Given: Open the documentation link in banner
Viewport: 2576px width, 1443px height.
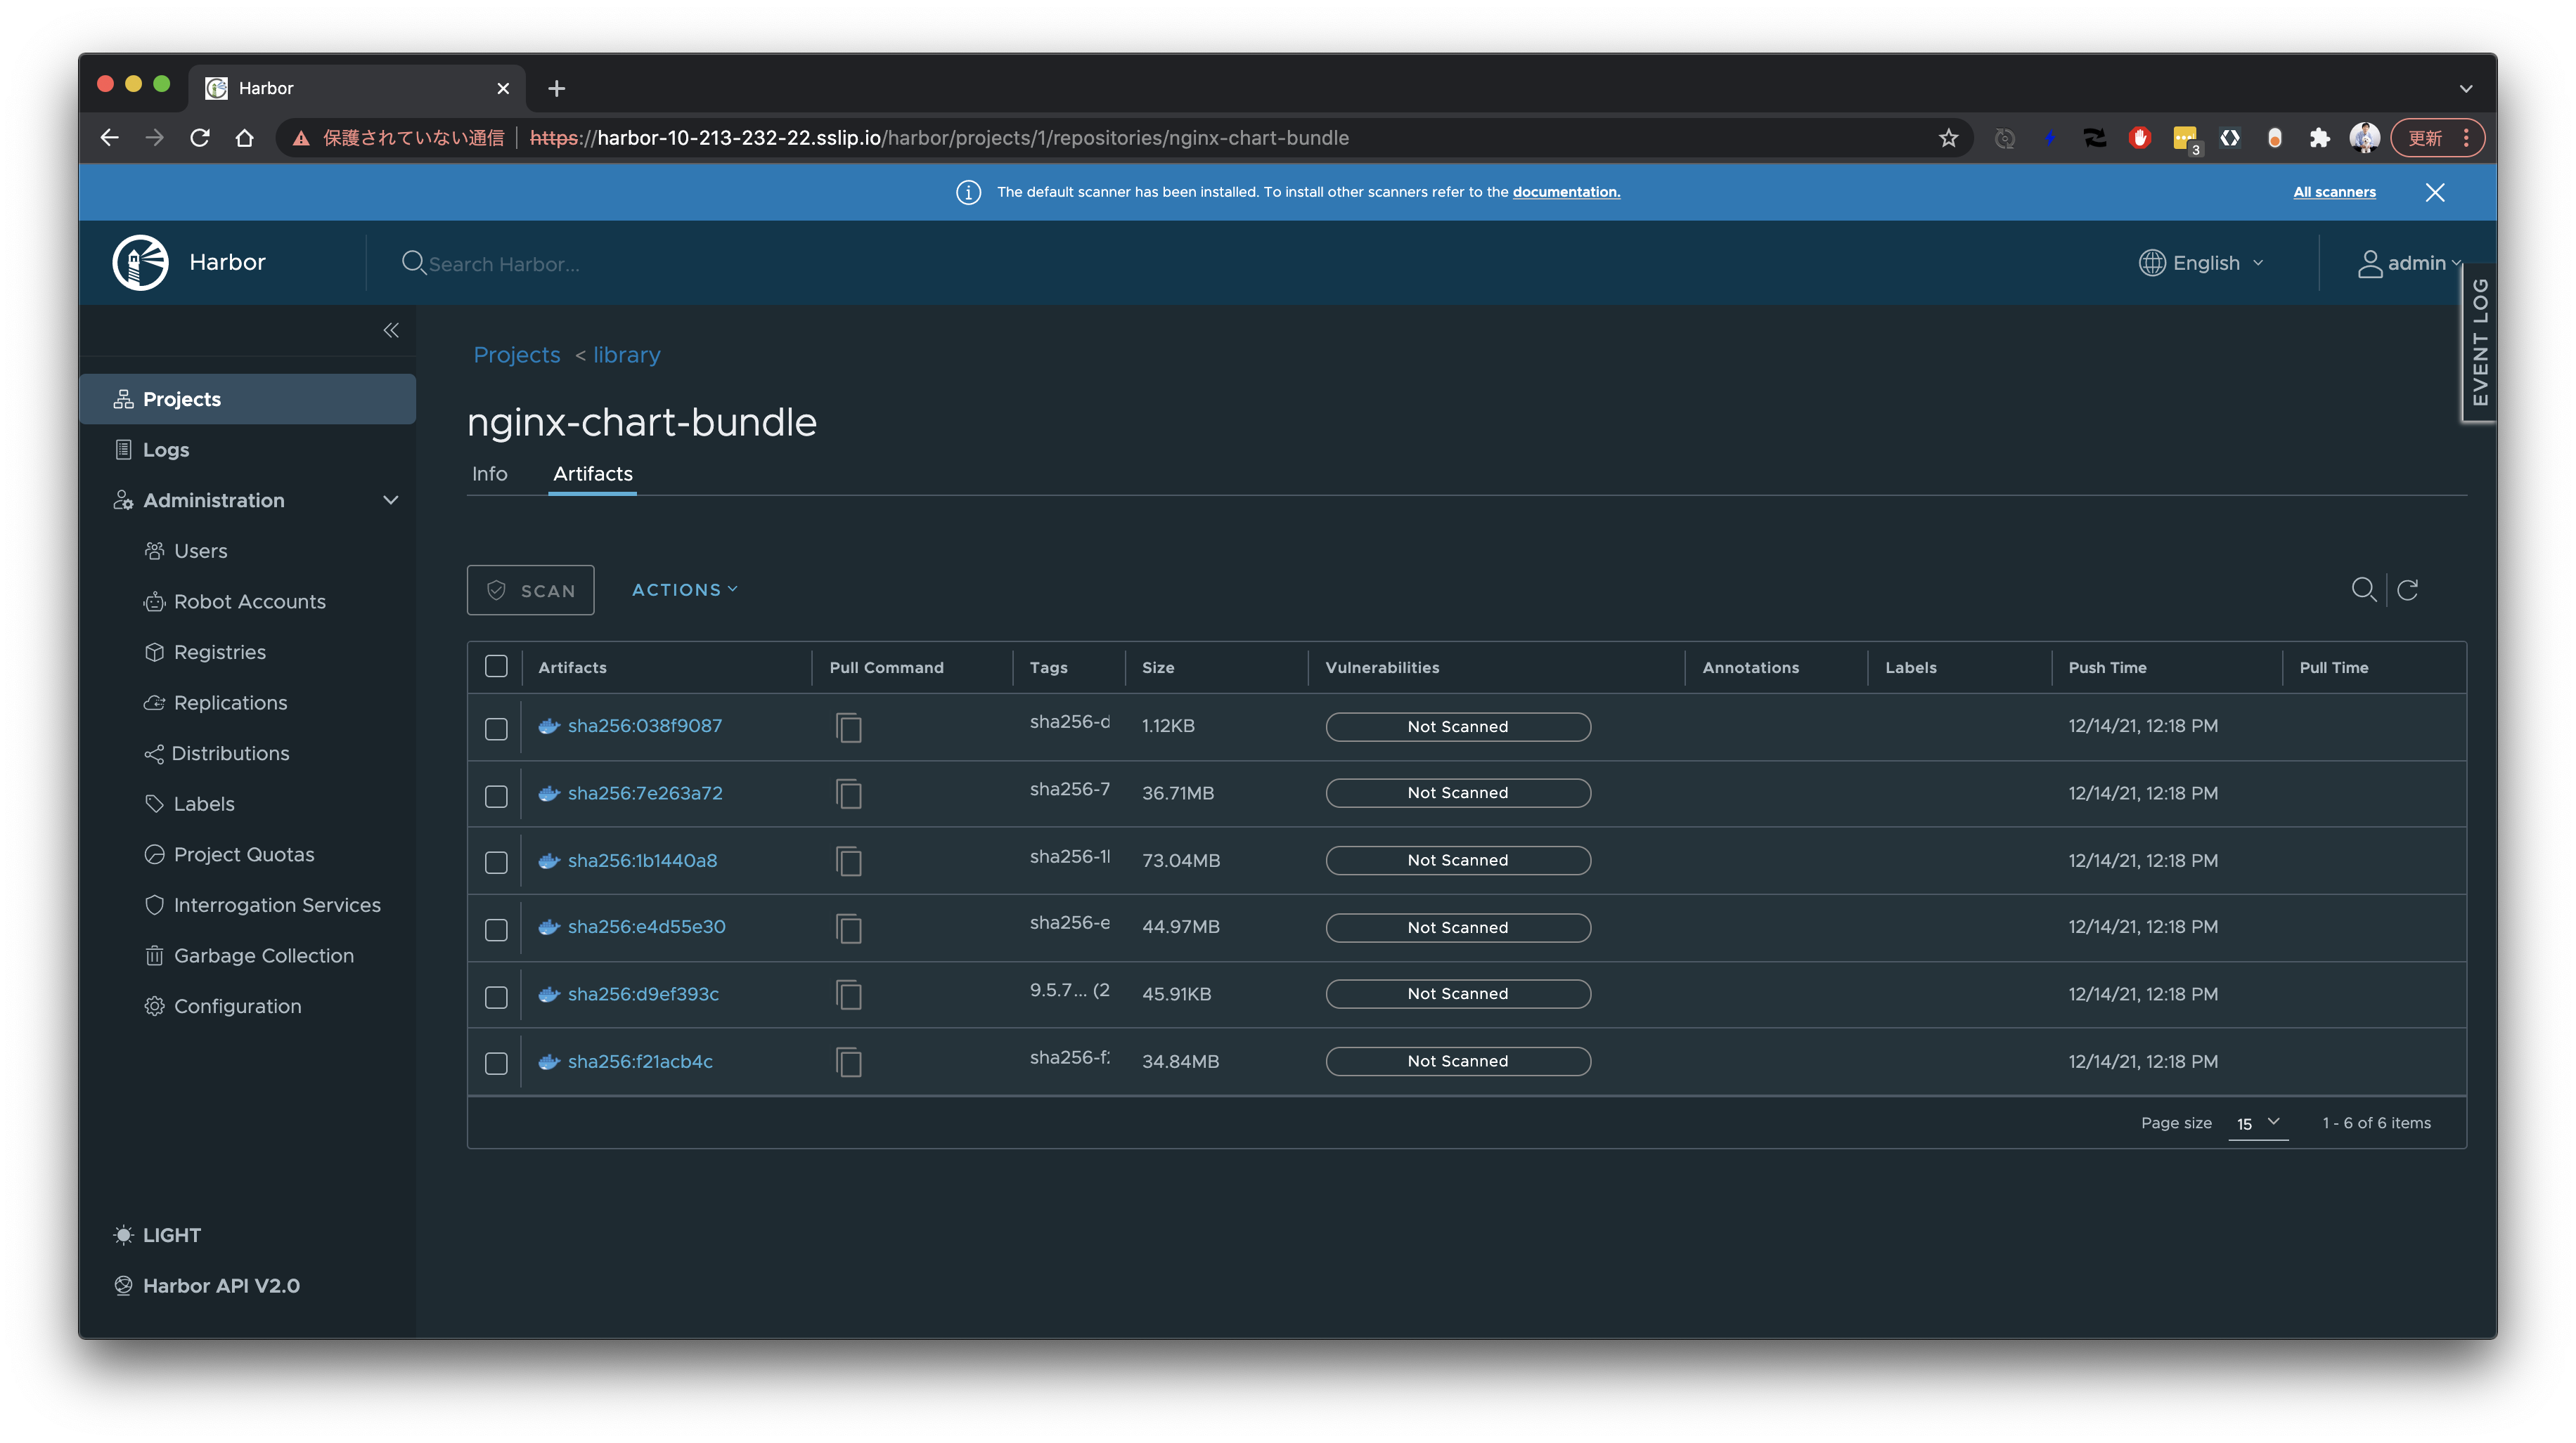Looking at the screenshot, I should [1566, 192].
